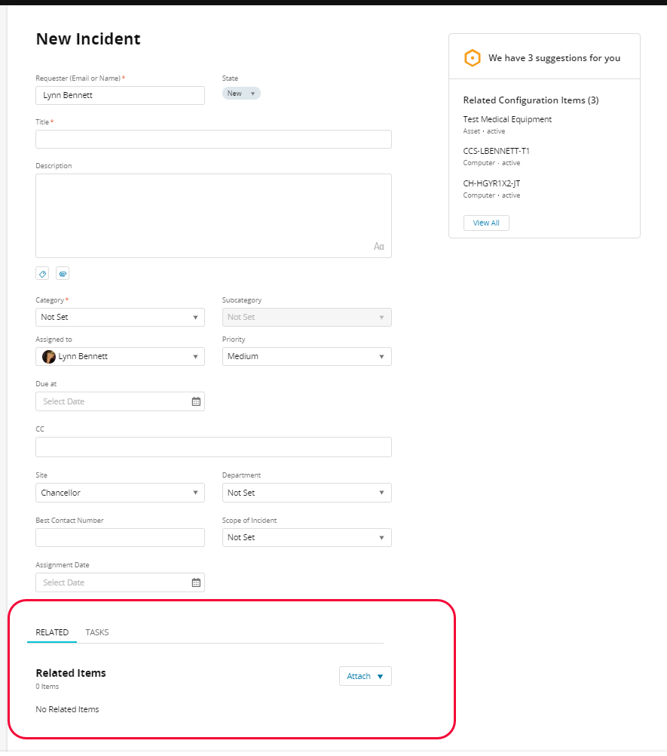Screen dimensions: 667x756
Task: Open the Department dropdown
Action: pyautogui.click(x=307, y=493)
